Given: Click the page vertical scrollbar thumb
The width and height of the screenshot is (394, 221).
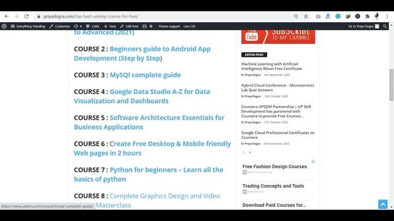Looking at the screenshot, I should 392,85.
